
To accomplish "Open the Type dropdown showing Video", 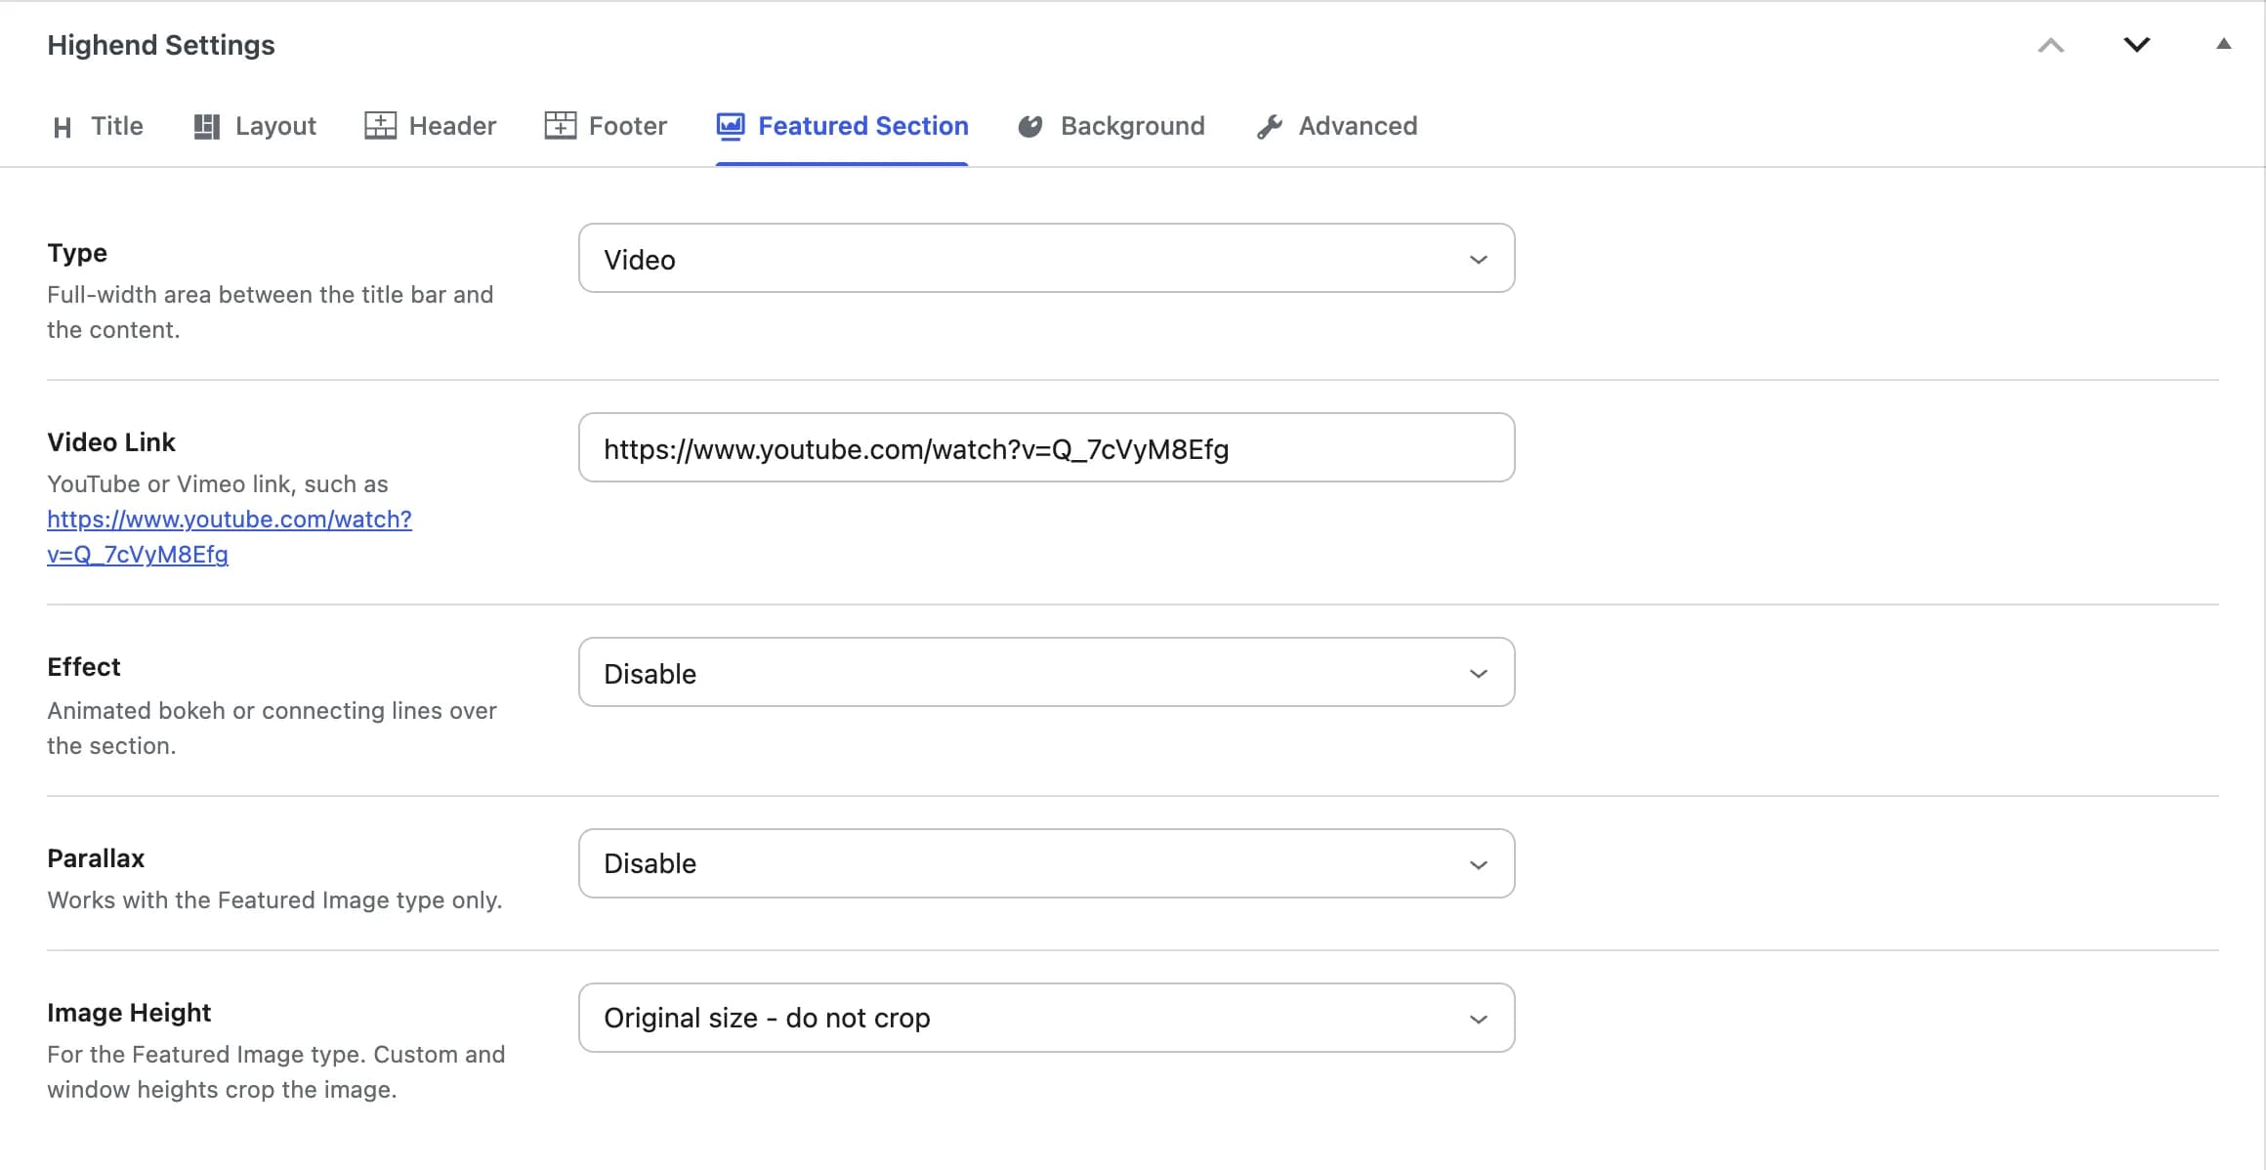I will pyautogui.click(x=1046, y=259).
